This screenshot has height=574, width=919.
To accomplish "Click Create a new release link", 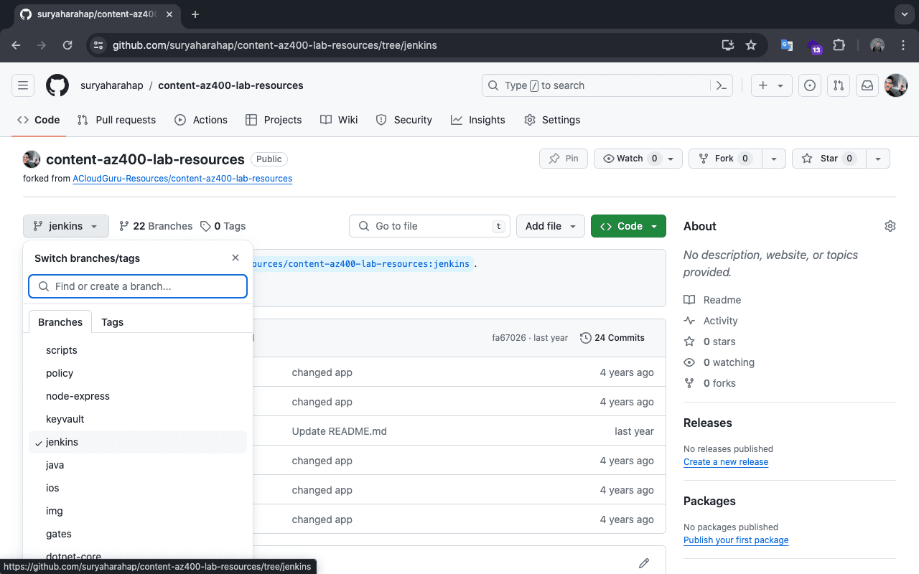I will coord(726,462).
